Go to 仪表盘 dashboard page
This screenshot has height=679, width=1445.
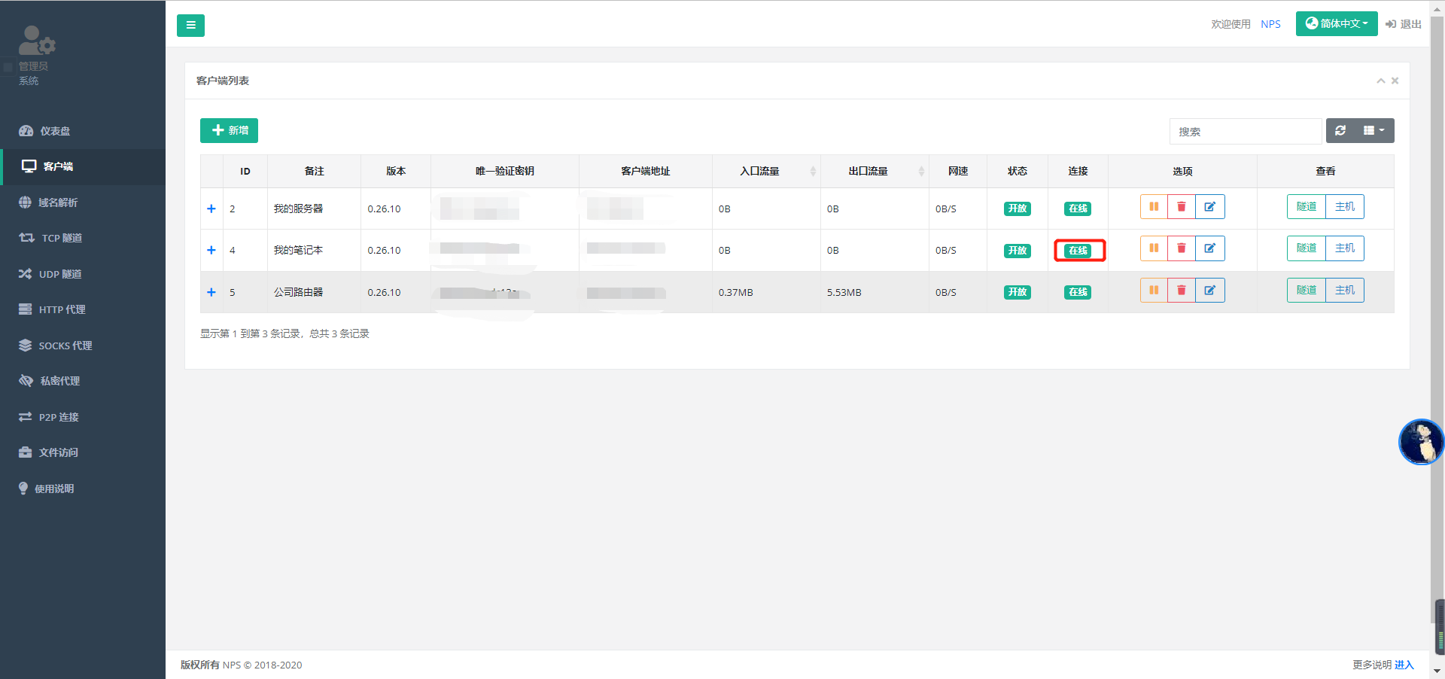[x=54, y=131]
